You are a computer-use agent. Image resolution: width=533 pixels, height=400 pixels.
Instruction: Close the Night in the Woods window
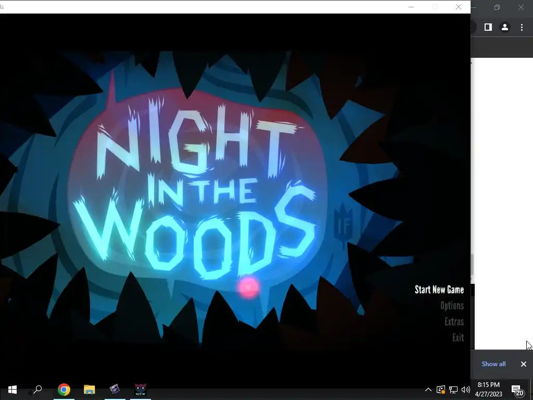459,7
